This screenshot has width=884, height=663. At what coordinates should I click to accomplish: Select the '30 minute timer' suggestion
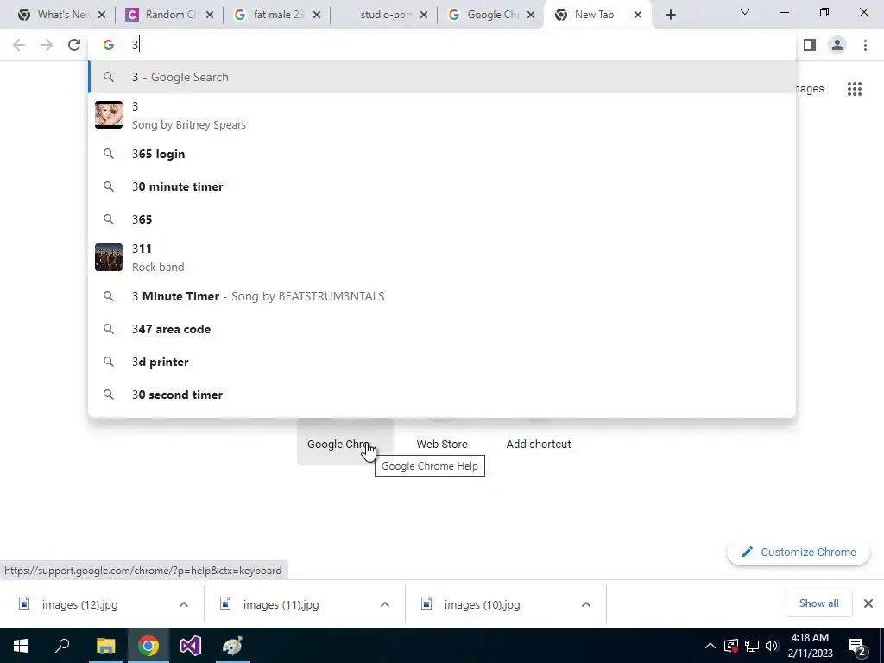coord(442,186)
